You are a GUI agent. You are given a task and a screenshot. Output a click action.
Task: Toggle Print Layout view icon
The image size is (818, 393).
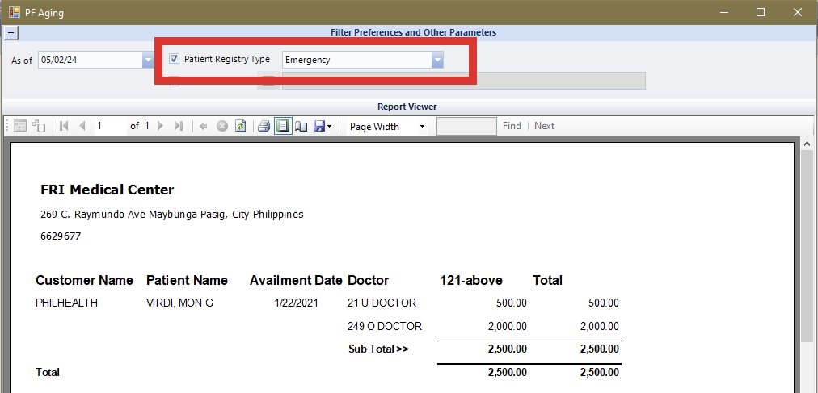pyautogui.click(x=282, y=126)
